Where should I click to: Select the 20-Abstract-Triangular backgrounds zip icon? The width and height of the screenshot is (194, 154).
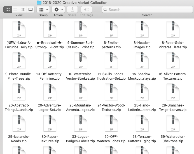pos(19,92)
